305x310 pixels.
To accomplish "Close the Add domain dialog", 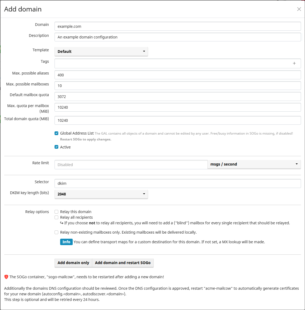I will pyautogui.click(x=299, y=9).
